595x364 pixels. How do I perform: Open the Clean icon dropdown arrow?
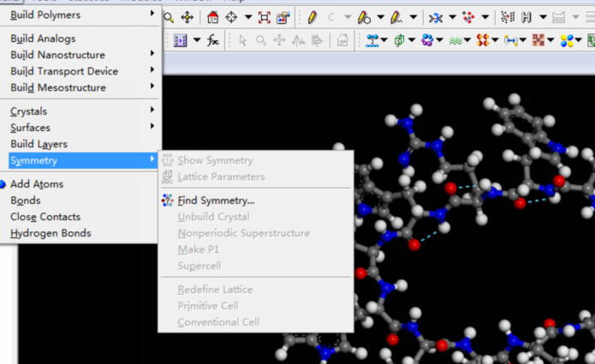(x=452, y=17)
